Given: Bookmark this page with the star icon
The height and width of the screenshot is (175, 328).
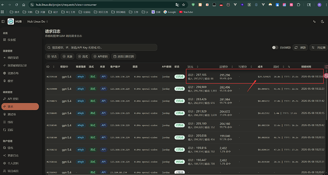Looking at the screenshot, I should pyautogui.click(x=183, y=5).
